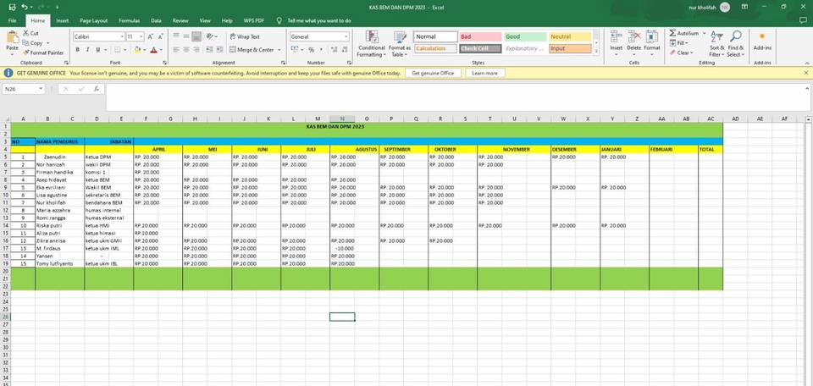Open the File menu tab
Image resolution: width=813 pixels, height=386 pixels.
pyautogui.click(x=13, y=20)
